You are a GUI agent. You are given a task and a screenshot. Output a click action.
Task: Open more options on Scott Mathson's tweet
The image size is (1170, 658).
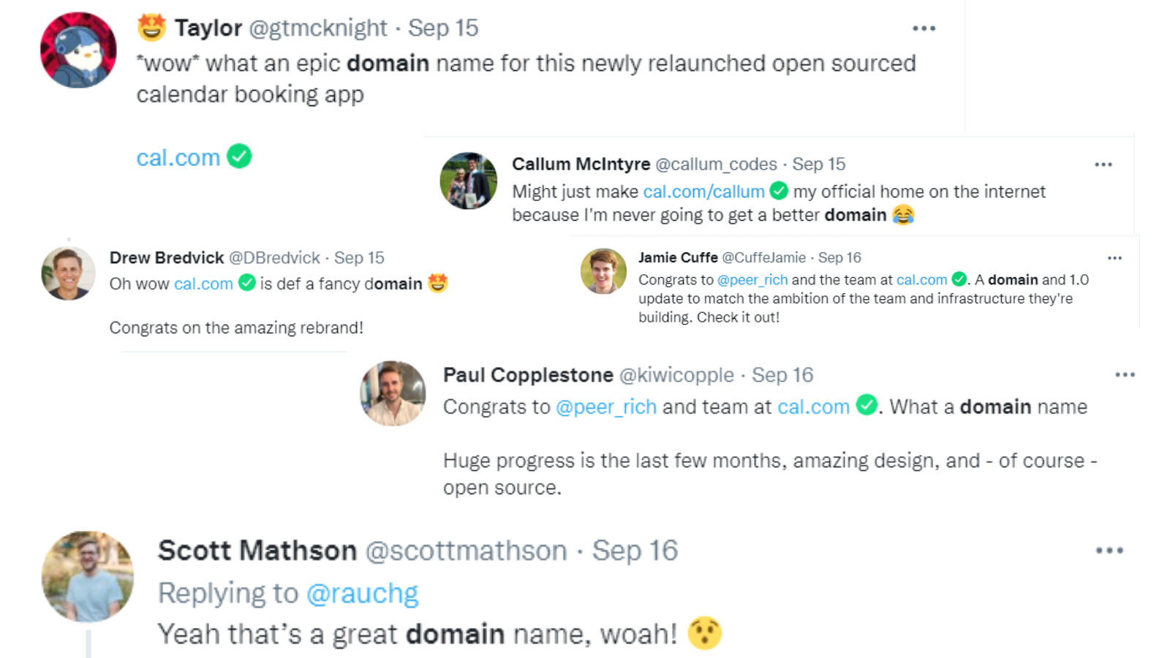tap(1109, 551)
